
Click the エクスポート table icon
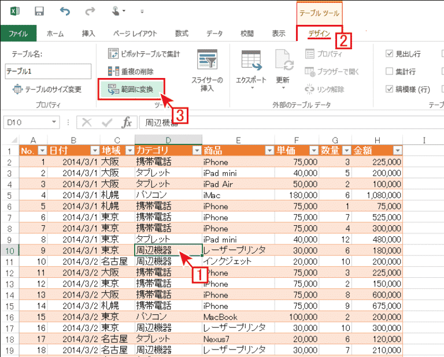[x=251, y=60]
